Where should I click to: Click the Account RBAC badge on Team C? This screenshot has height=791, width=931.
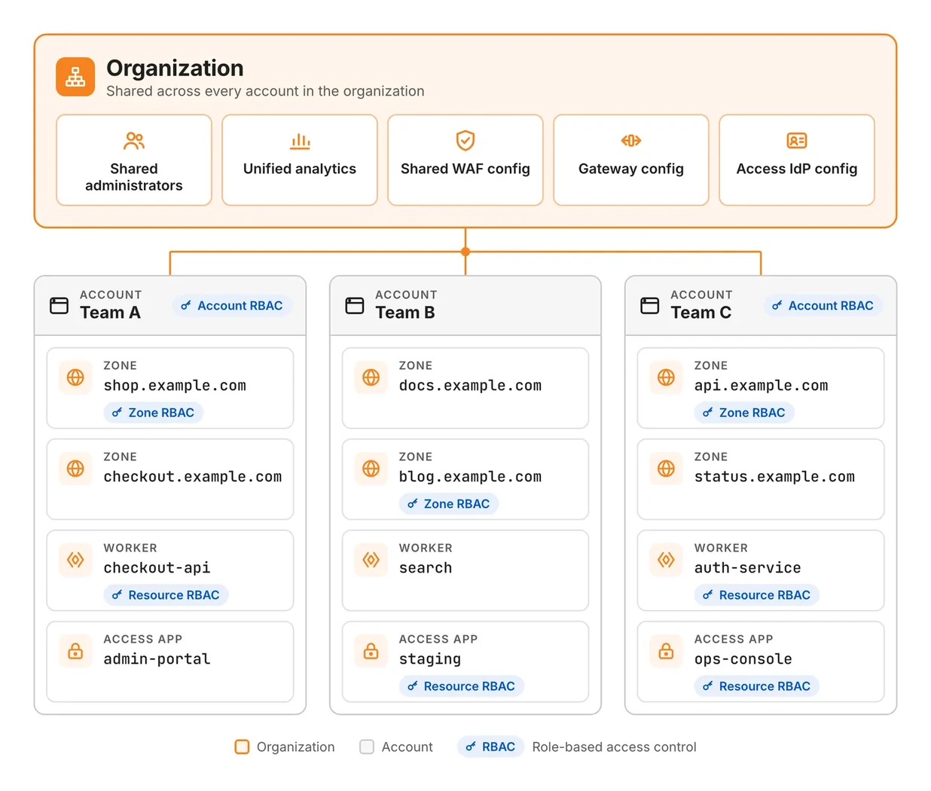(x=823, y=305)
